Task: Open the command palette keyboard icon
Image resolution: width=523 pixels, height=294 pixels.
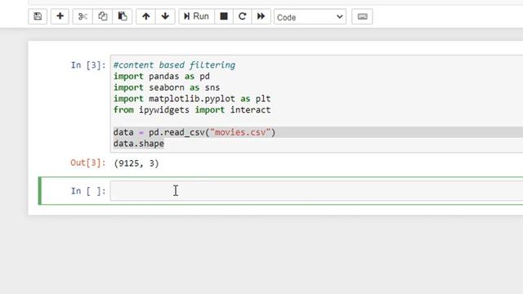Action: pyautogui.click(x=362, y=16)
